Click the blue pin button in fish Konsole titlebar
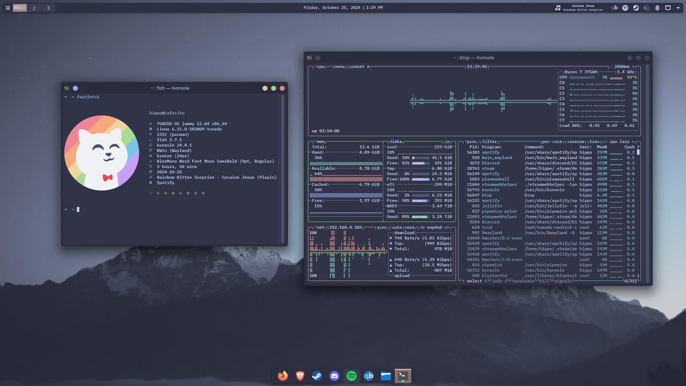686x386 pixels. (75, 88)
